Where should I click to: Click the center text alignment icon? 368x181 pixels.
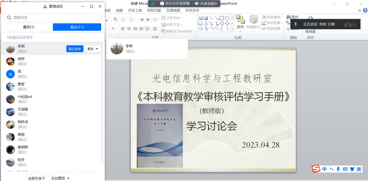[x=129, y=29]
